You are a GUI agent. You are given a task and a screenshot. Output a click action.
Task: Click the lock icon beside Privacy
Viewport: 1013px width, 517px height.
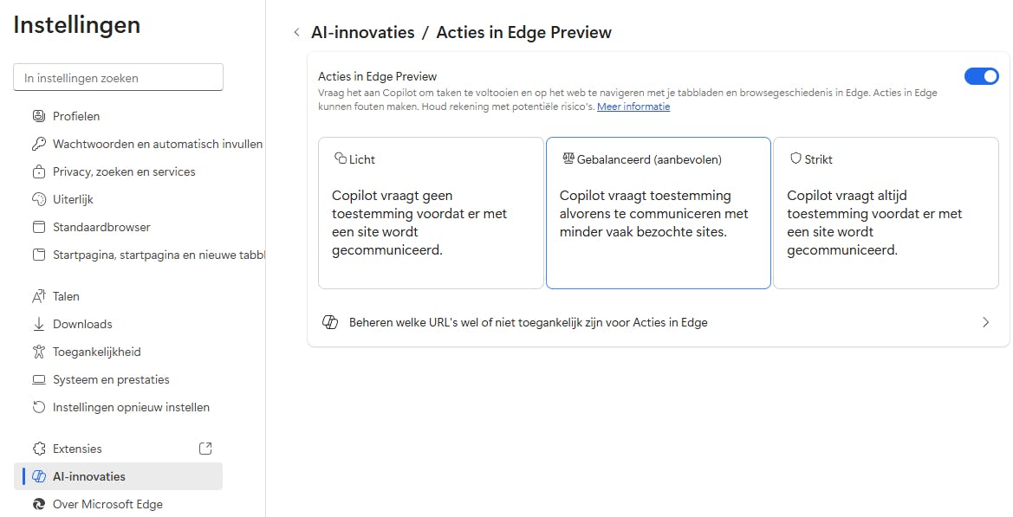pyautogui.click(x=38, y=171)
